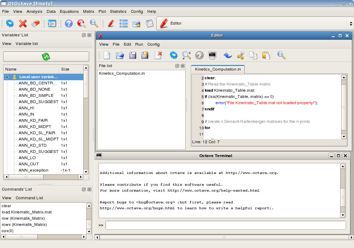Select Kinetics_Computation.m in File list
This screenshot has height=248, width=354.
click(x=122, y=73)
